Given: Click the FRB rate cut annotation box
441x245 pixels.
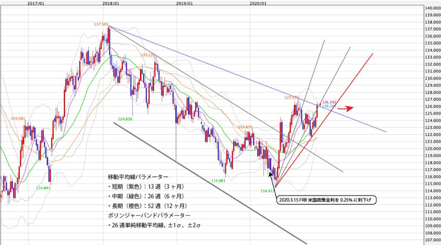Looking at the screenshot, I should [x=326, y=200].
